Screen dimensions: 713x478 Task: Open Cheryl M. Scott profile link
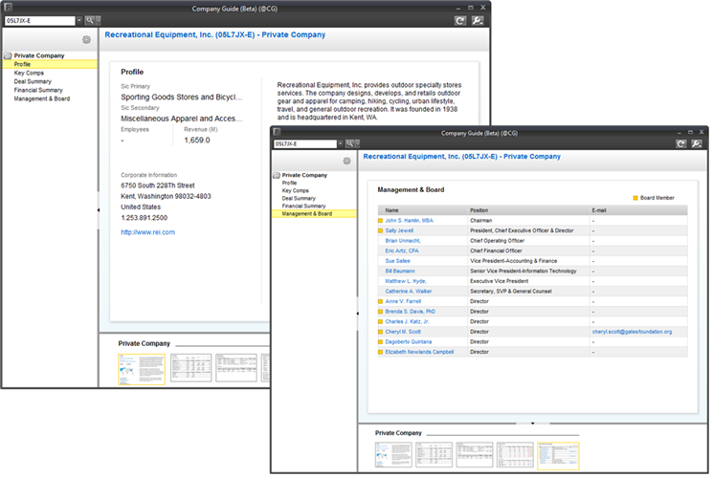tap(403, 331)
